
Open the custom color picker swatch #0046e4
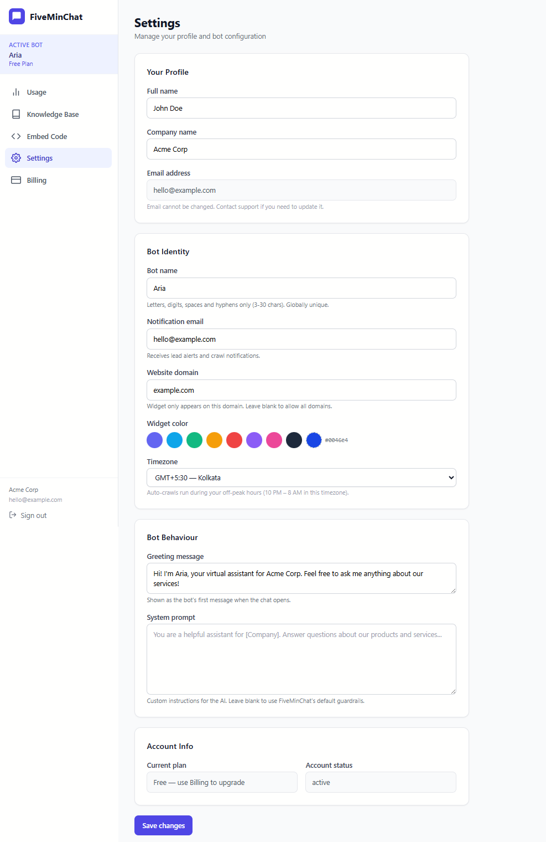pos(314,440)
